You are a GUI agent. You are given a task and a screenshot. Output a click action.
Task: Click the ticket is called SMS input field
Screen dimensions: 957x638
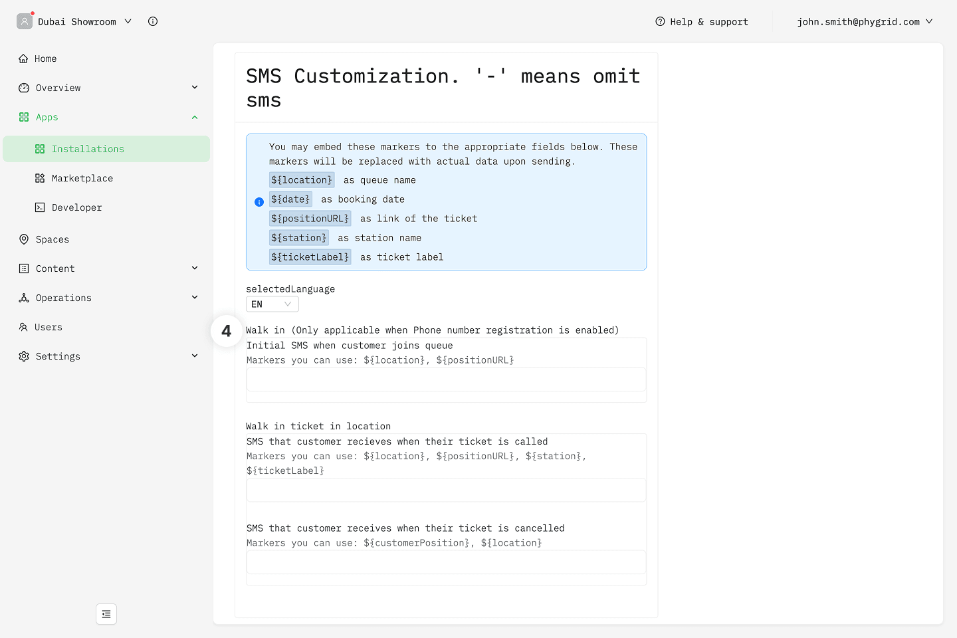446,490
